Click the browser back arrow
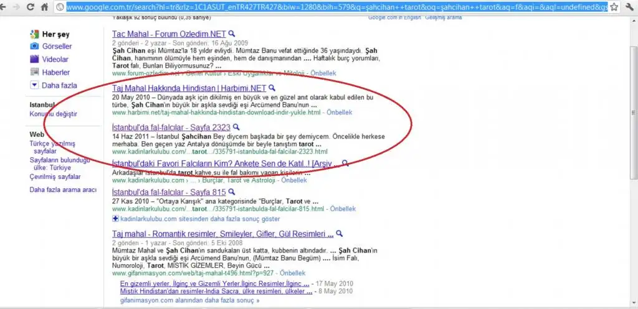The image size is (638, 309). 4,7
